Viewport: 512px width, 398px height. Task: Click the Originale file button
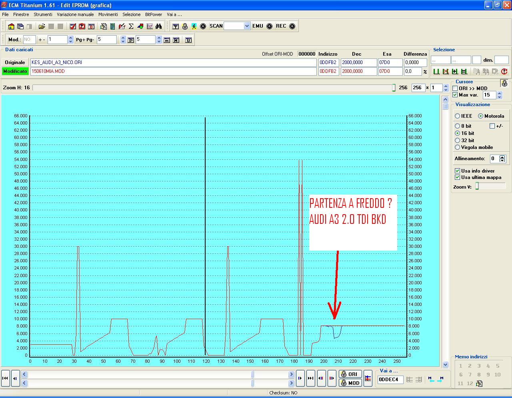[15, 62]
